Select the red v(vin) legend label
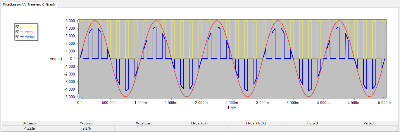Viewport: 400px width, 132px height. [x=29, y=31]
